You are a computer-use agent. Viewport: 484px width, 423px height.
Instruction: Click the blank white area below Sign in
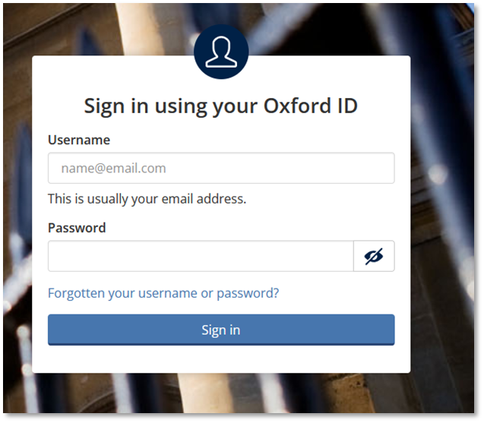tap(221, 359)
